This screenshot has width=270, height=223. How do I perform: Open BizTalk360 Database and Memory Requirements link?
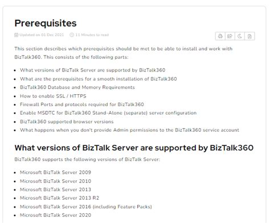coord(77,87)
